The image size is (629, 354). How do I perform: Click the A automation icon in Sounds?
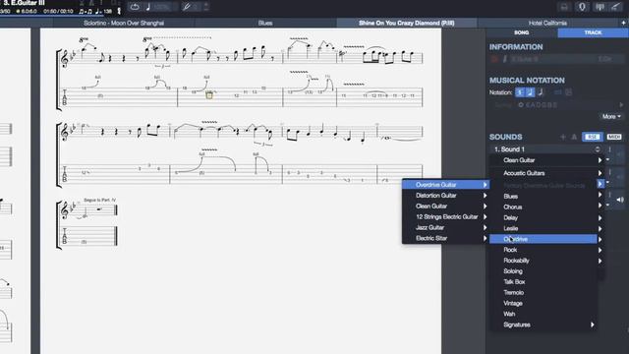pos(574,138)
